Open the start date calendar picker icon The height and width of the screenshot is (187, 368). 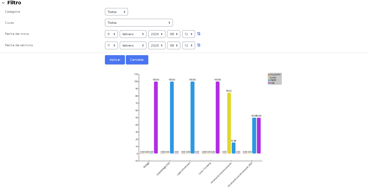click(199, 34)
